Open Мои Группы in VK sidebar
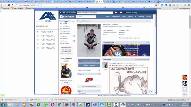The width and height of the screenshot is (191, 107). (x=63, y=36)
